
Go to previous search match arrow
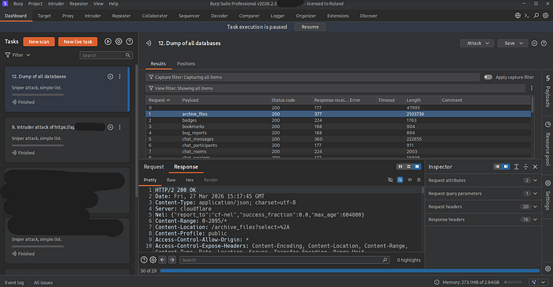point(162,260)
